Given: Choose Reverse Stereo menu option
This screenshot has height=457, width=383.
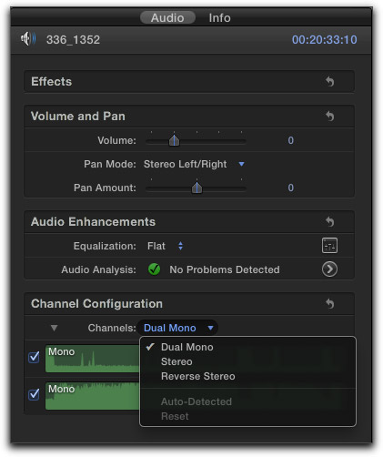Looking at the screenshot, I should pos(198,376).
